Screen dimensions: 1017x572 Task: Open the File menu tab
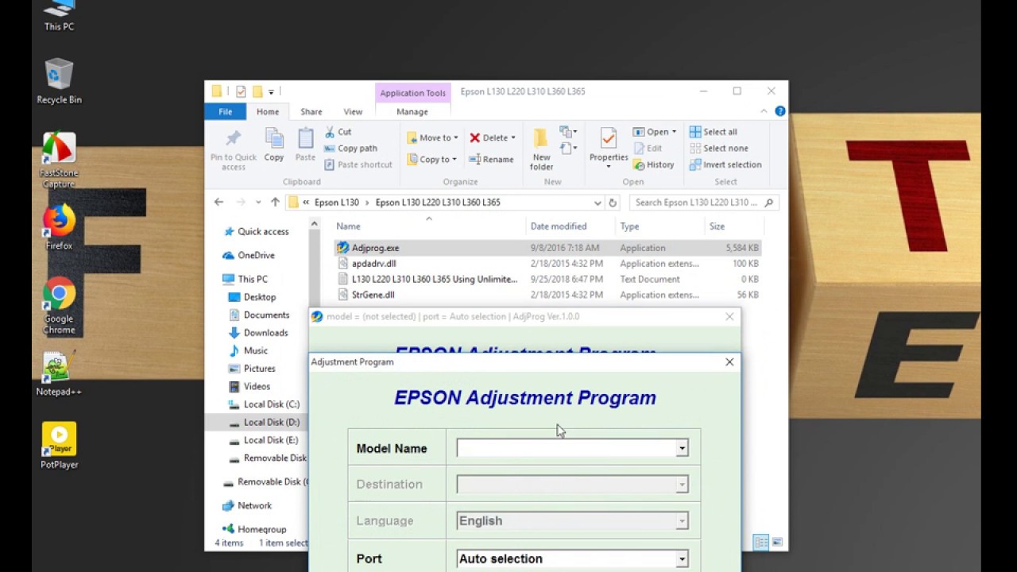pos(226,112)
